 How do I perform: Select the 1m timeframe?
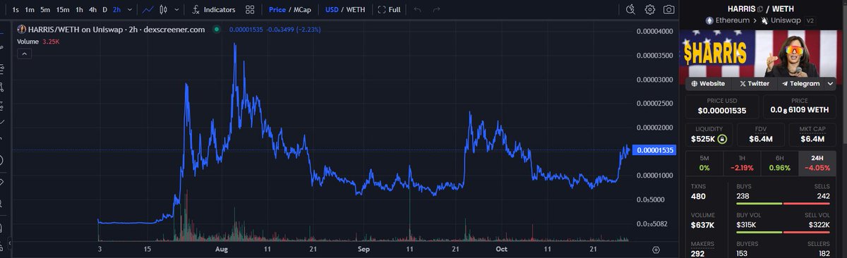click(30, 10)
